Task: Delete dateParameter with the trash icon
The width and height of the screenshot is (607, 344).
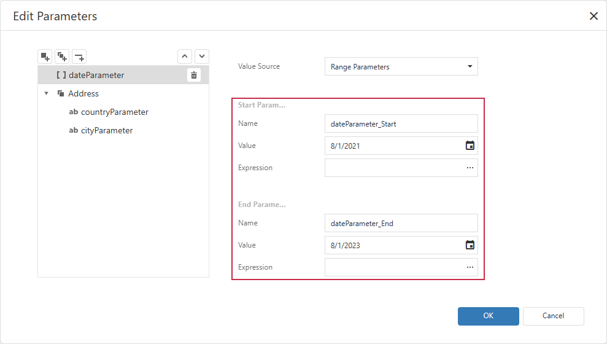Action: pyautogui.click(x=194, y=75)
